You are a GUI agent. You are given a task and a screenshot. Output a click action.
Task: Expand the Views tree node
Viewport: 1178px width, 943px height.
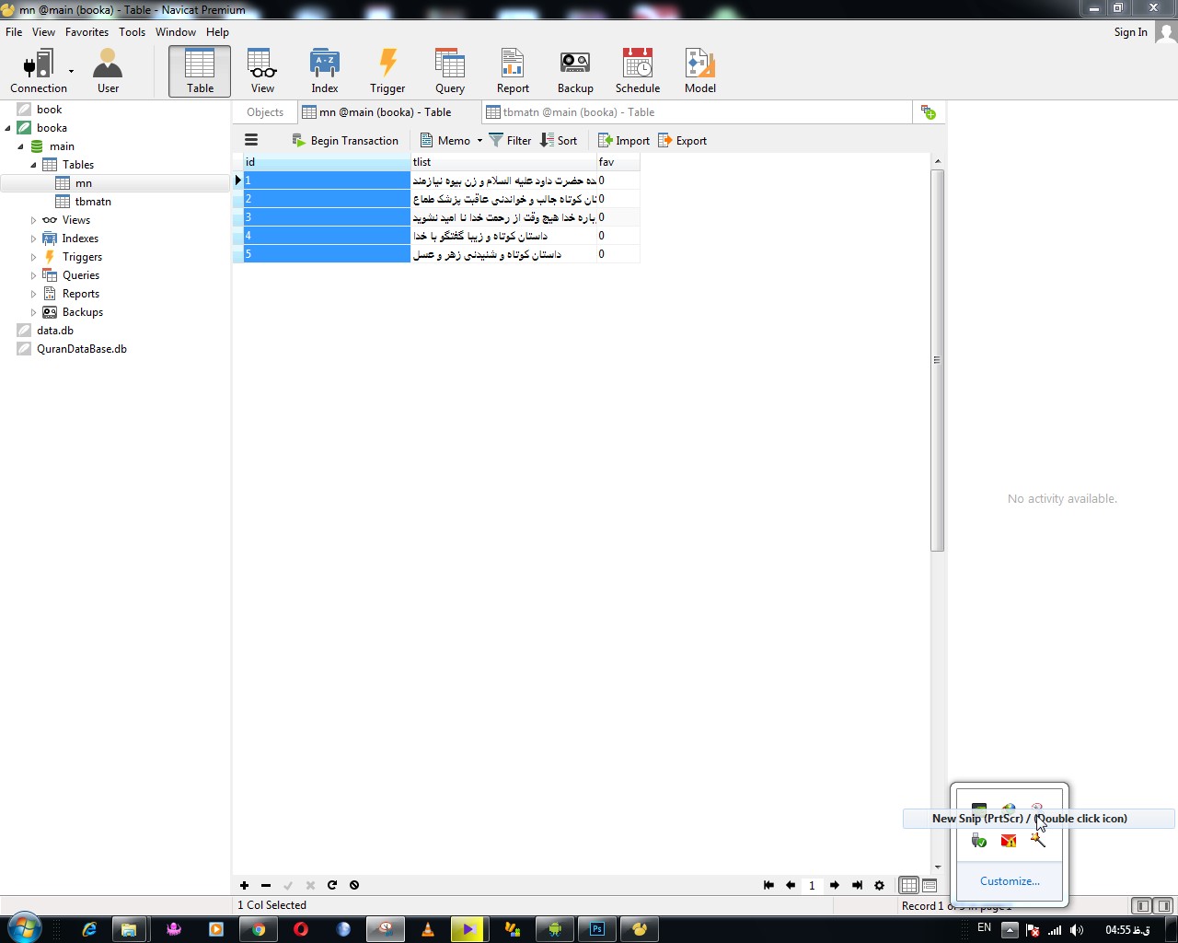[34, 220]
